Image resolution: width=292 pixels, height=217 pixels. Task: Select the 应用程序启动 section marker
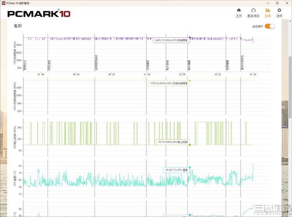(x=96, y=62)
